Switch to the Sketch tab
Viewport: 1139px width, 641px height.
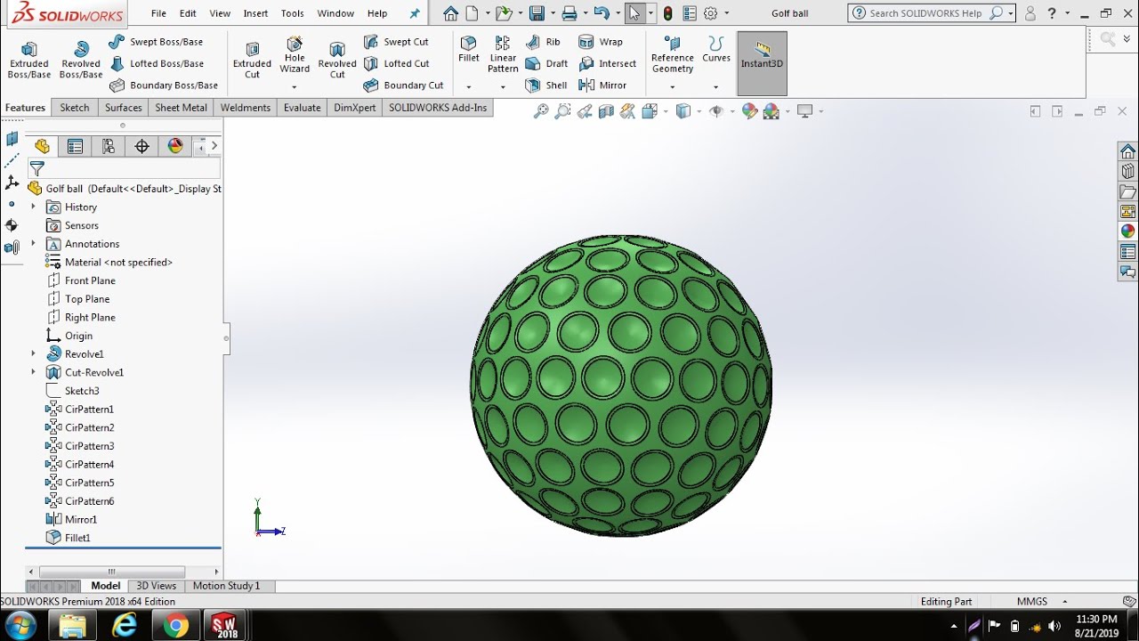tap(75, 108)
